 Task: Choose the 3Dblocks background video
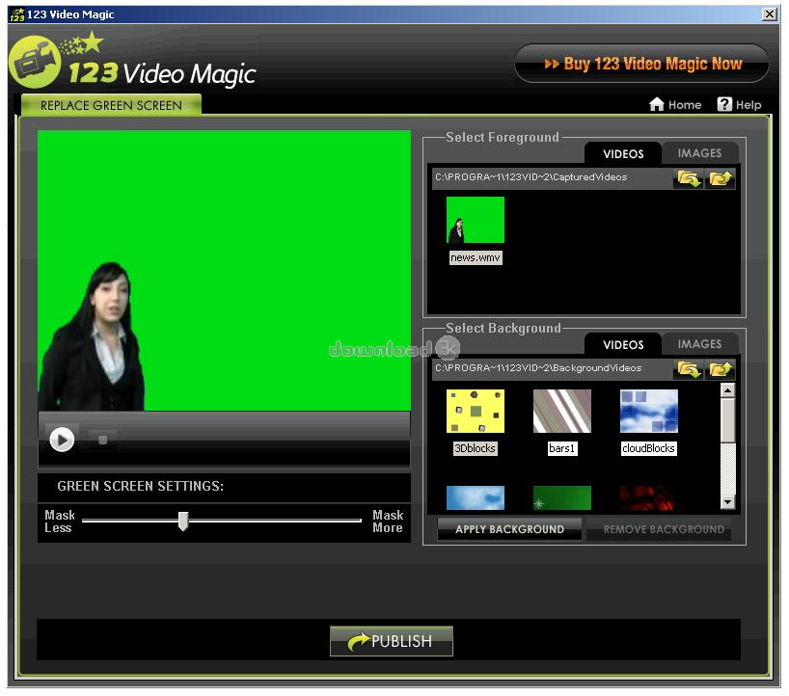tap(476, 411)
